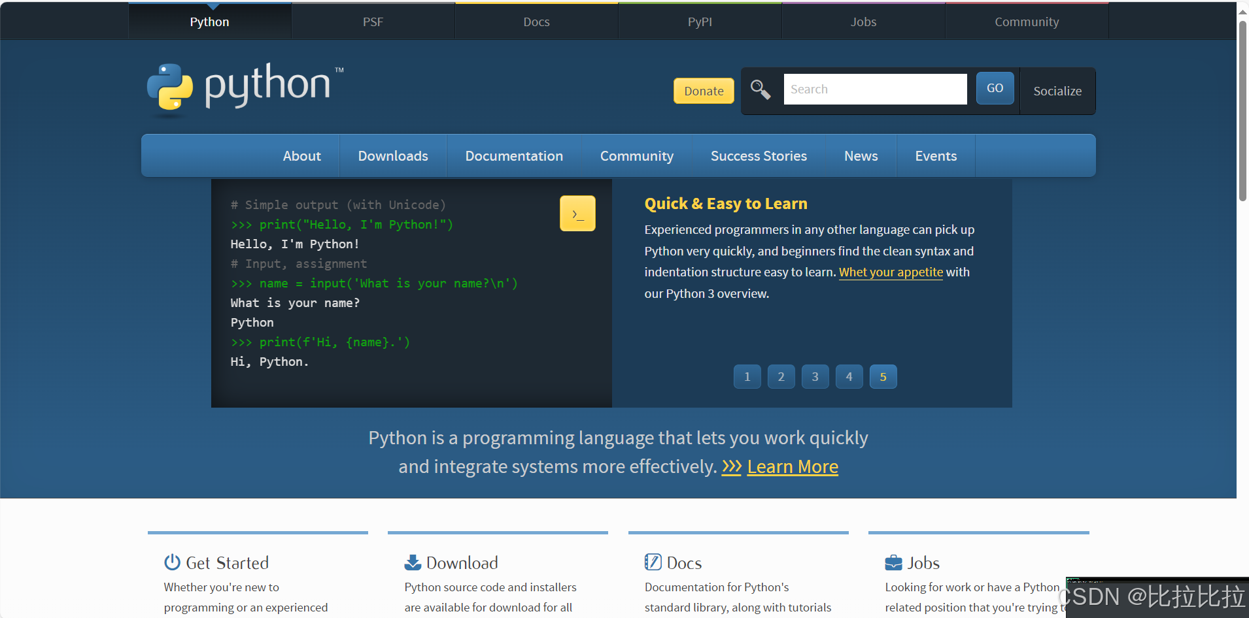This screenshot has height=618, width=1249.
Task: Open the Jobs top tab
Action: coord(863,22)
